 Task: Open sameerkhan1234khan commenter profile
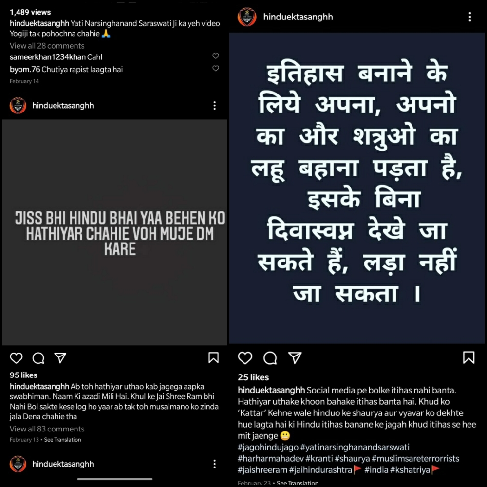(x=48, y=57)
